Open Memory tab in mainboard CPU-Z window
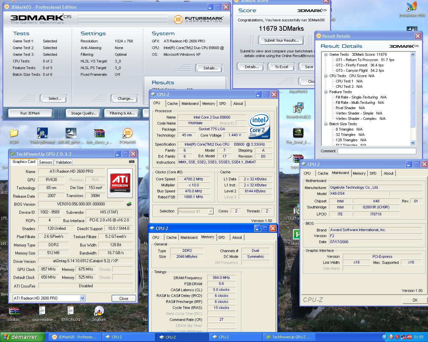428x342 pixels. pyautogui.click(x=359, y=173)
